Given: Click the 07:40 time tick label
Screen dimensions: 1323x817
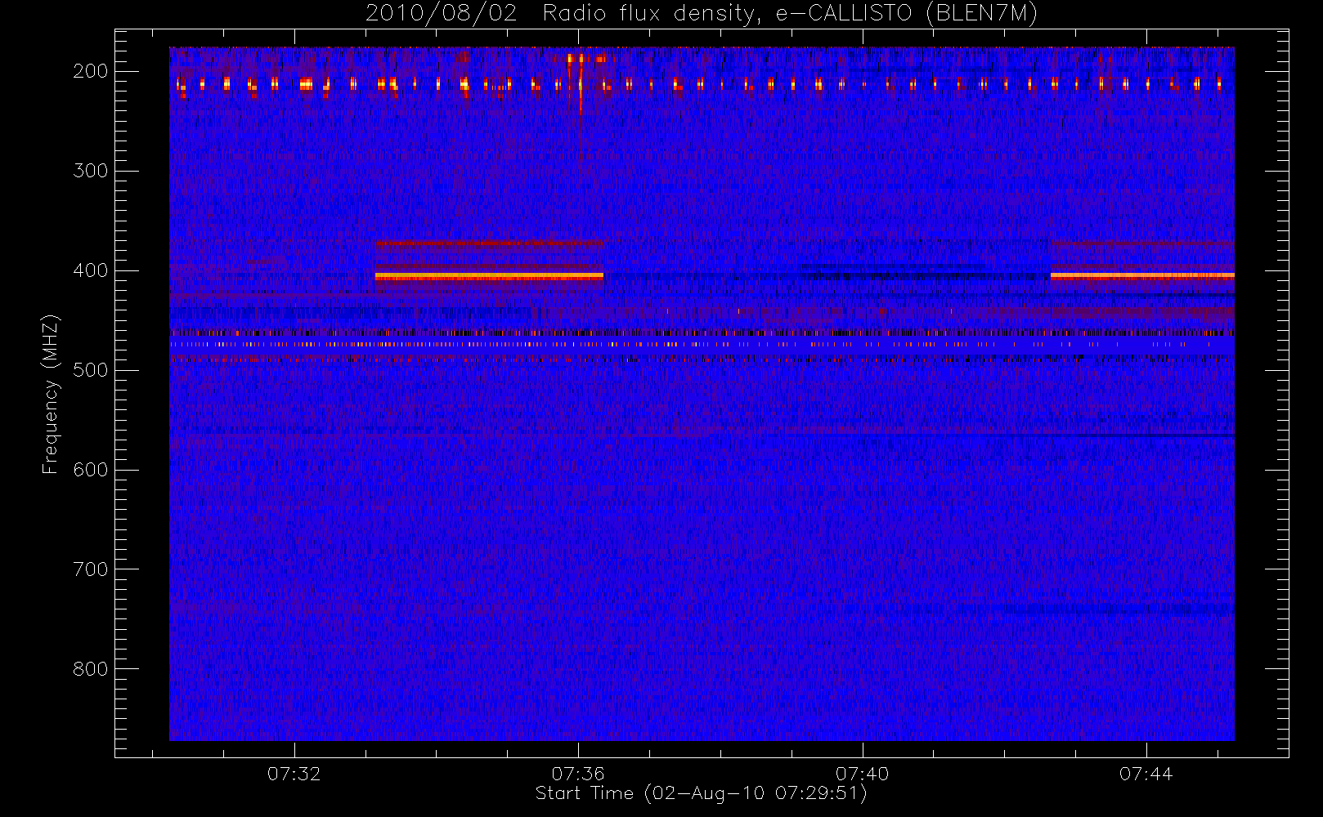Looking at the screenshot, I should (862, 774).
